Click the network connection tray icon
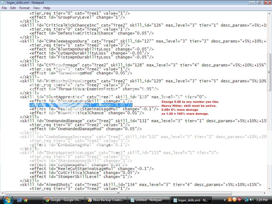Viewport: 272px width, 204px height. point(246,200)
